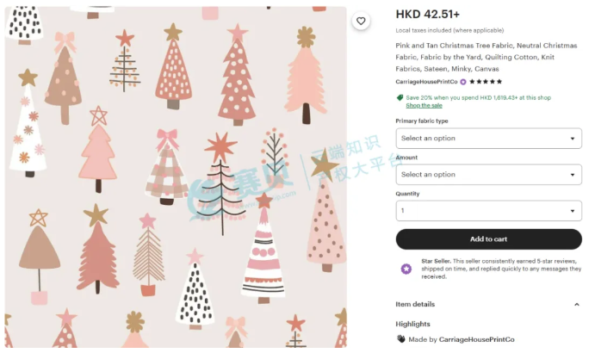Viewport: 595px width, 353px height.
Task: Click the Star Seller badge by shop name
Action: [x=463, y=82]
